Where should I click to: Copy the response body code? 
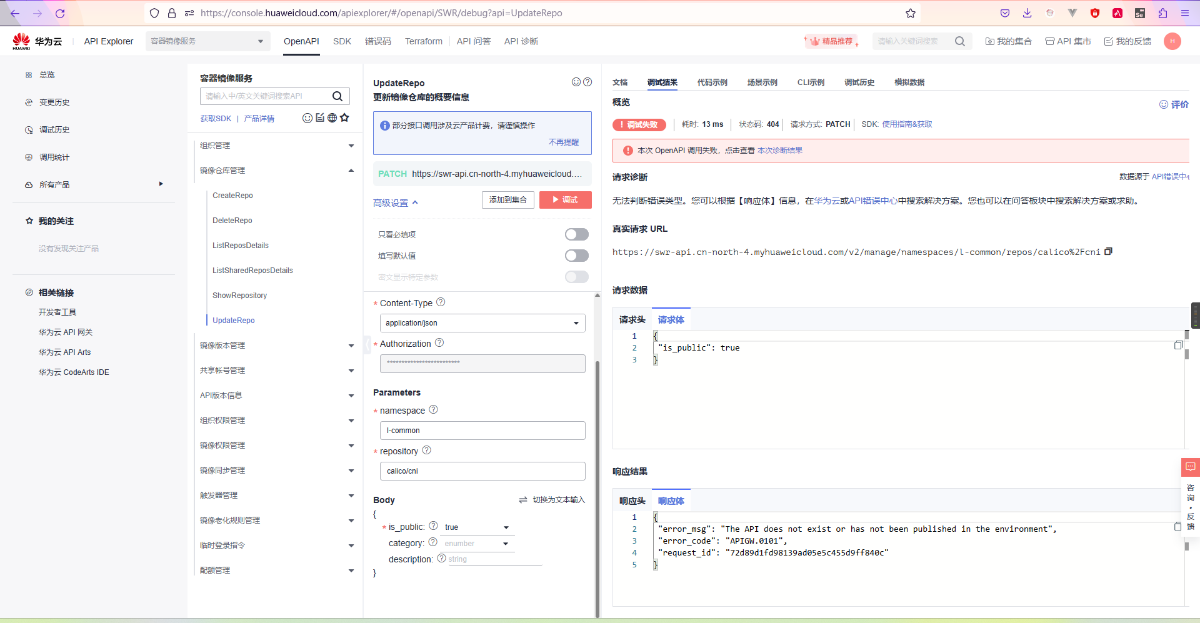tap(1178, 526)
